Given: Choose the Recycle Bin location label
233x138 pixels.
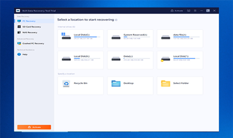Looking at the screenshot, I should pyautogui.click(x=81, y=83).
